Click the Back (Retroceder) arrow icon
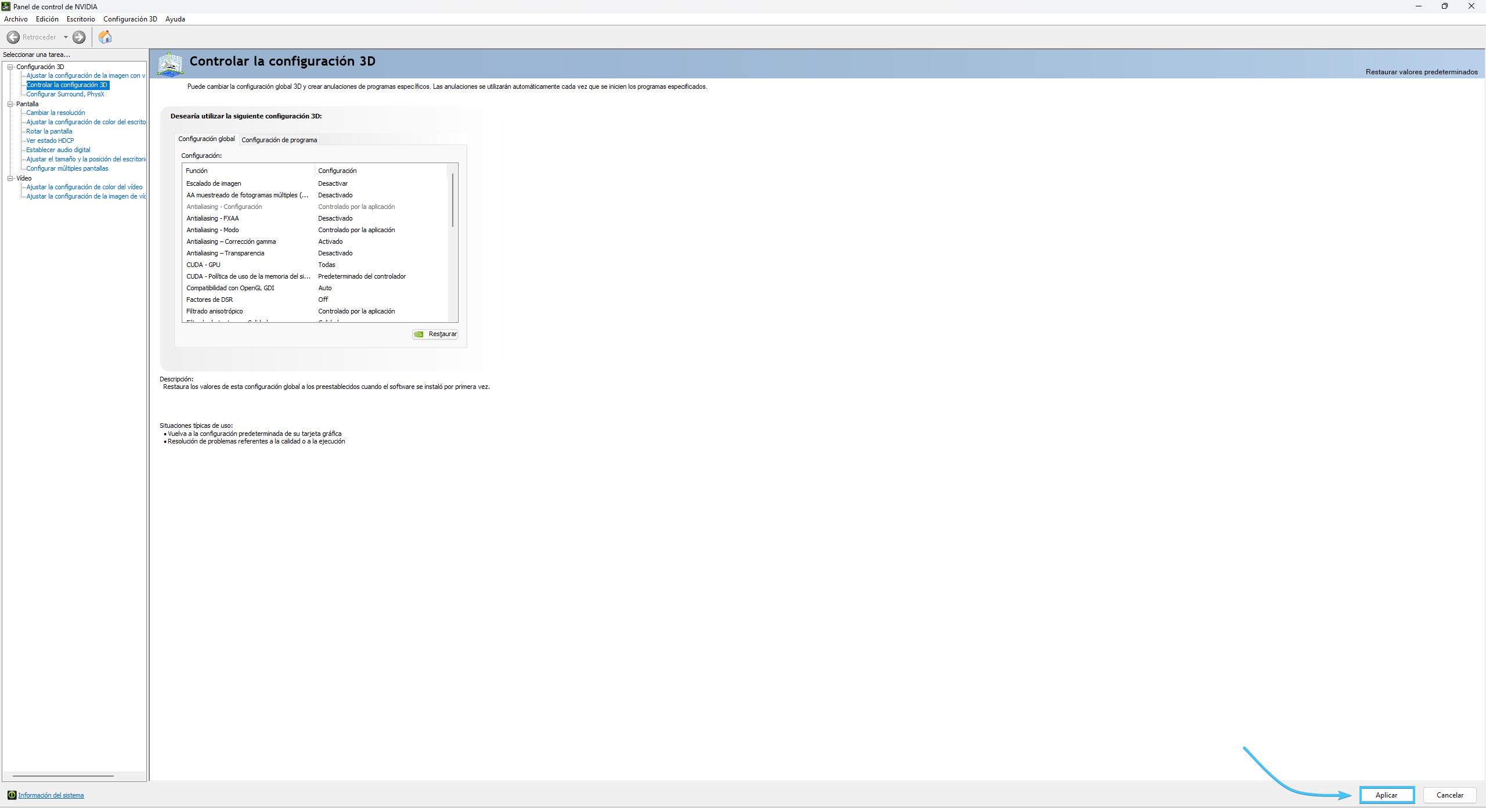The width and height of the screenshot is (1486, 808). click(x=13, y=37)
